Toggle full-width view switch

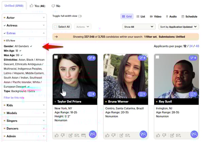(x=80, y=16)
